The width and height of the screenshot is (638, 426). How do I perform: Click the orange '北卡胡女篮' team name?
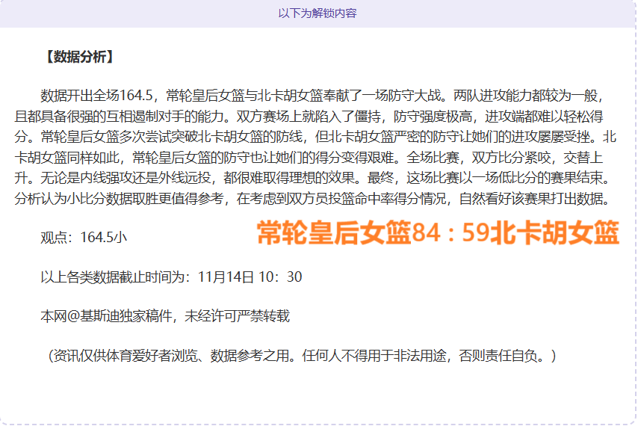click(x=554, y=235)
